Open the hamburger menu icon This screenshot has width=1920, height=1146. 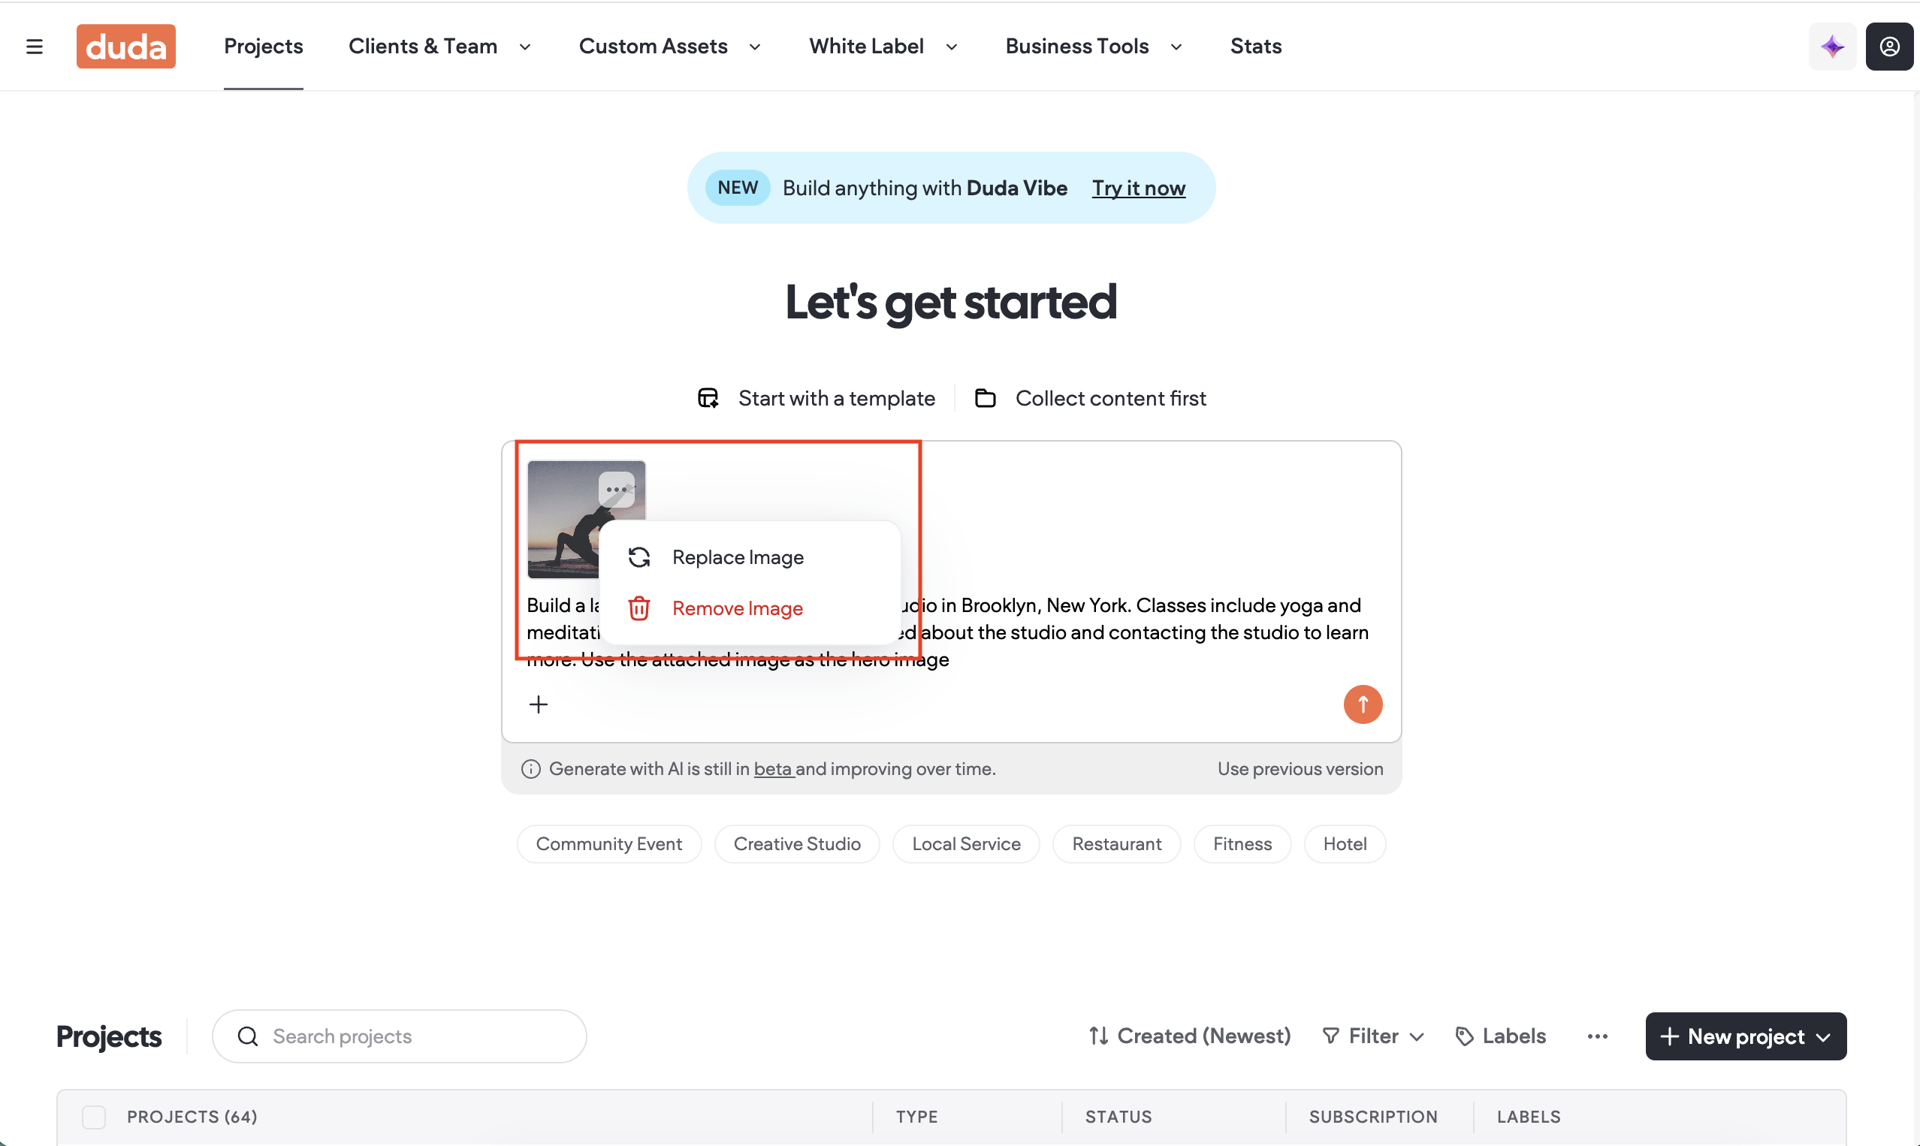[x=34, y=47]
